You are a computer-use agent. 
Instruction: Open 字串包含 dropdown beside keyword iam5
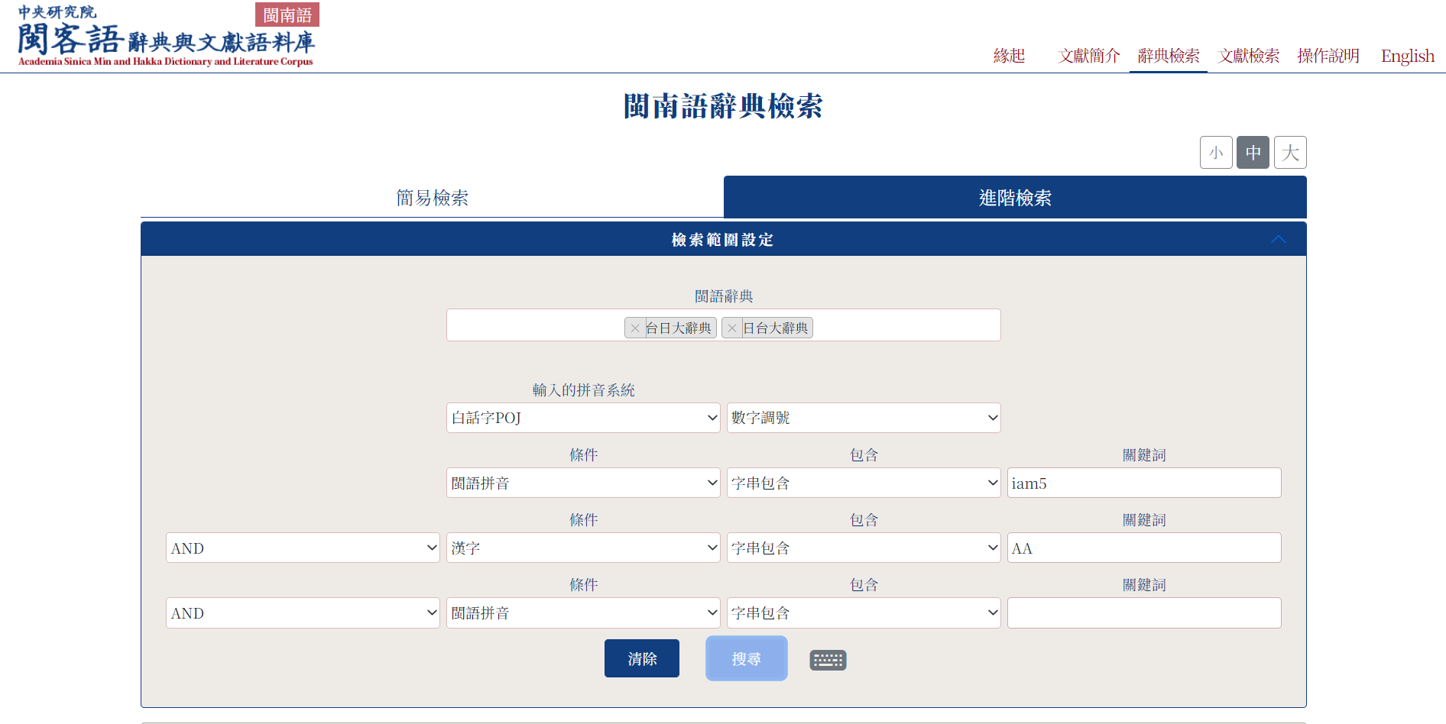[864, 483]
